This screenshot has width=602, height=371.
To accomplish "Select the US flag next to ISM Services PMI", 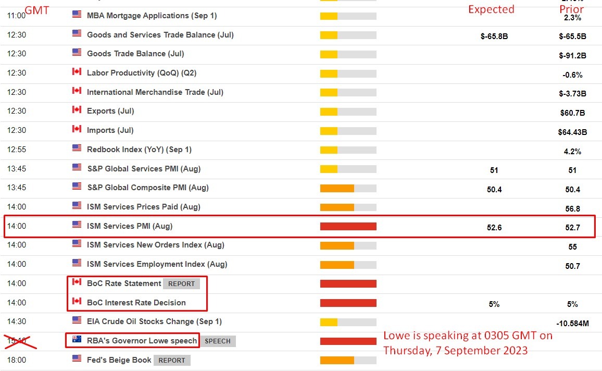I will click(x=78, y=226).
